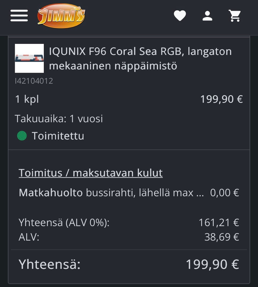
Task: Click the "Yhteensä (ALV 0%):" label
Action: [64, 223]
